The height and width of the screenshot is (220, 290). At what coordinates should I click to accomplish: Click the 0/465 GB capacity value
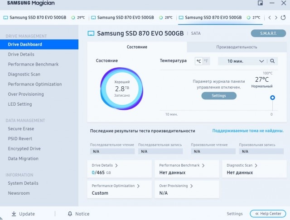click(x=101, y=173)
